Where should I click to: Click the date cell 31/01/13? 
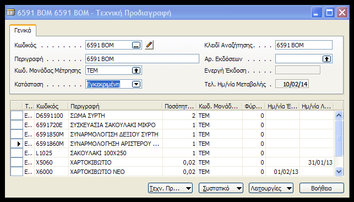pyautogui.click(x=317, y=162)
